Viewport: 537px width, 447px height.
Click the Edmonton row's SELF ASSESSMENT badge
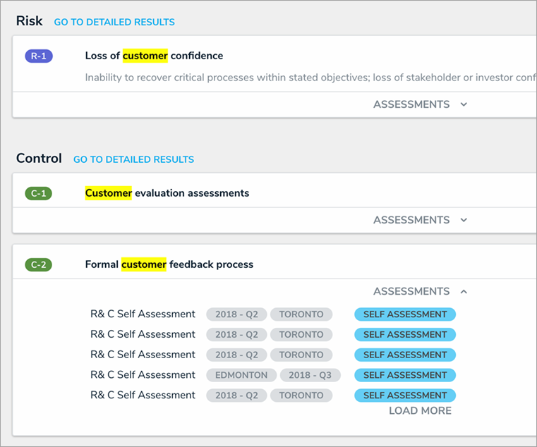coord(405,375)
